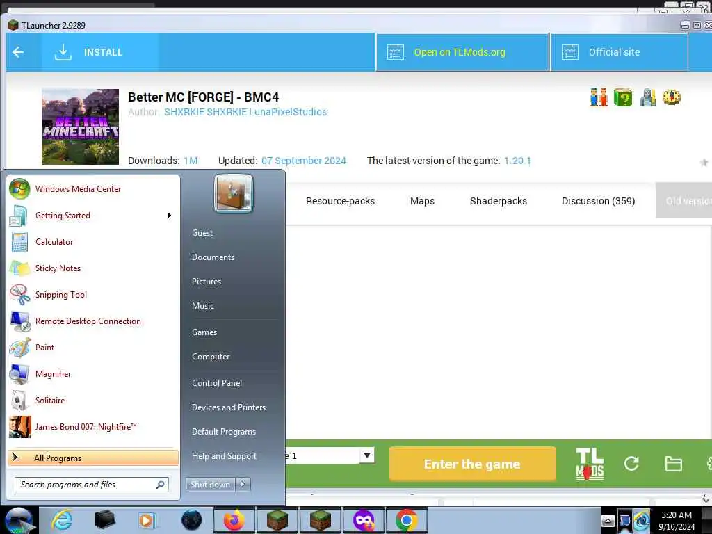Expand the version selector dropdown arrow
This screenshot has width=712, height=534.
click(x=367, y=455)
